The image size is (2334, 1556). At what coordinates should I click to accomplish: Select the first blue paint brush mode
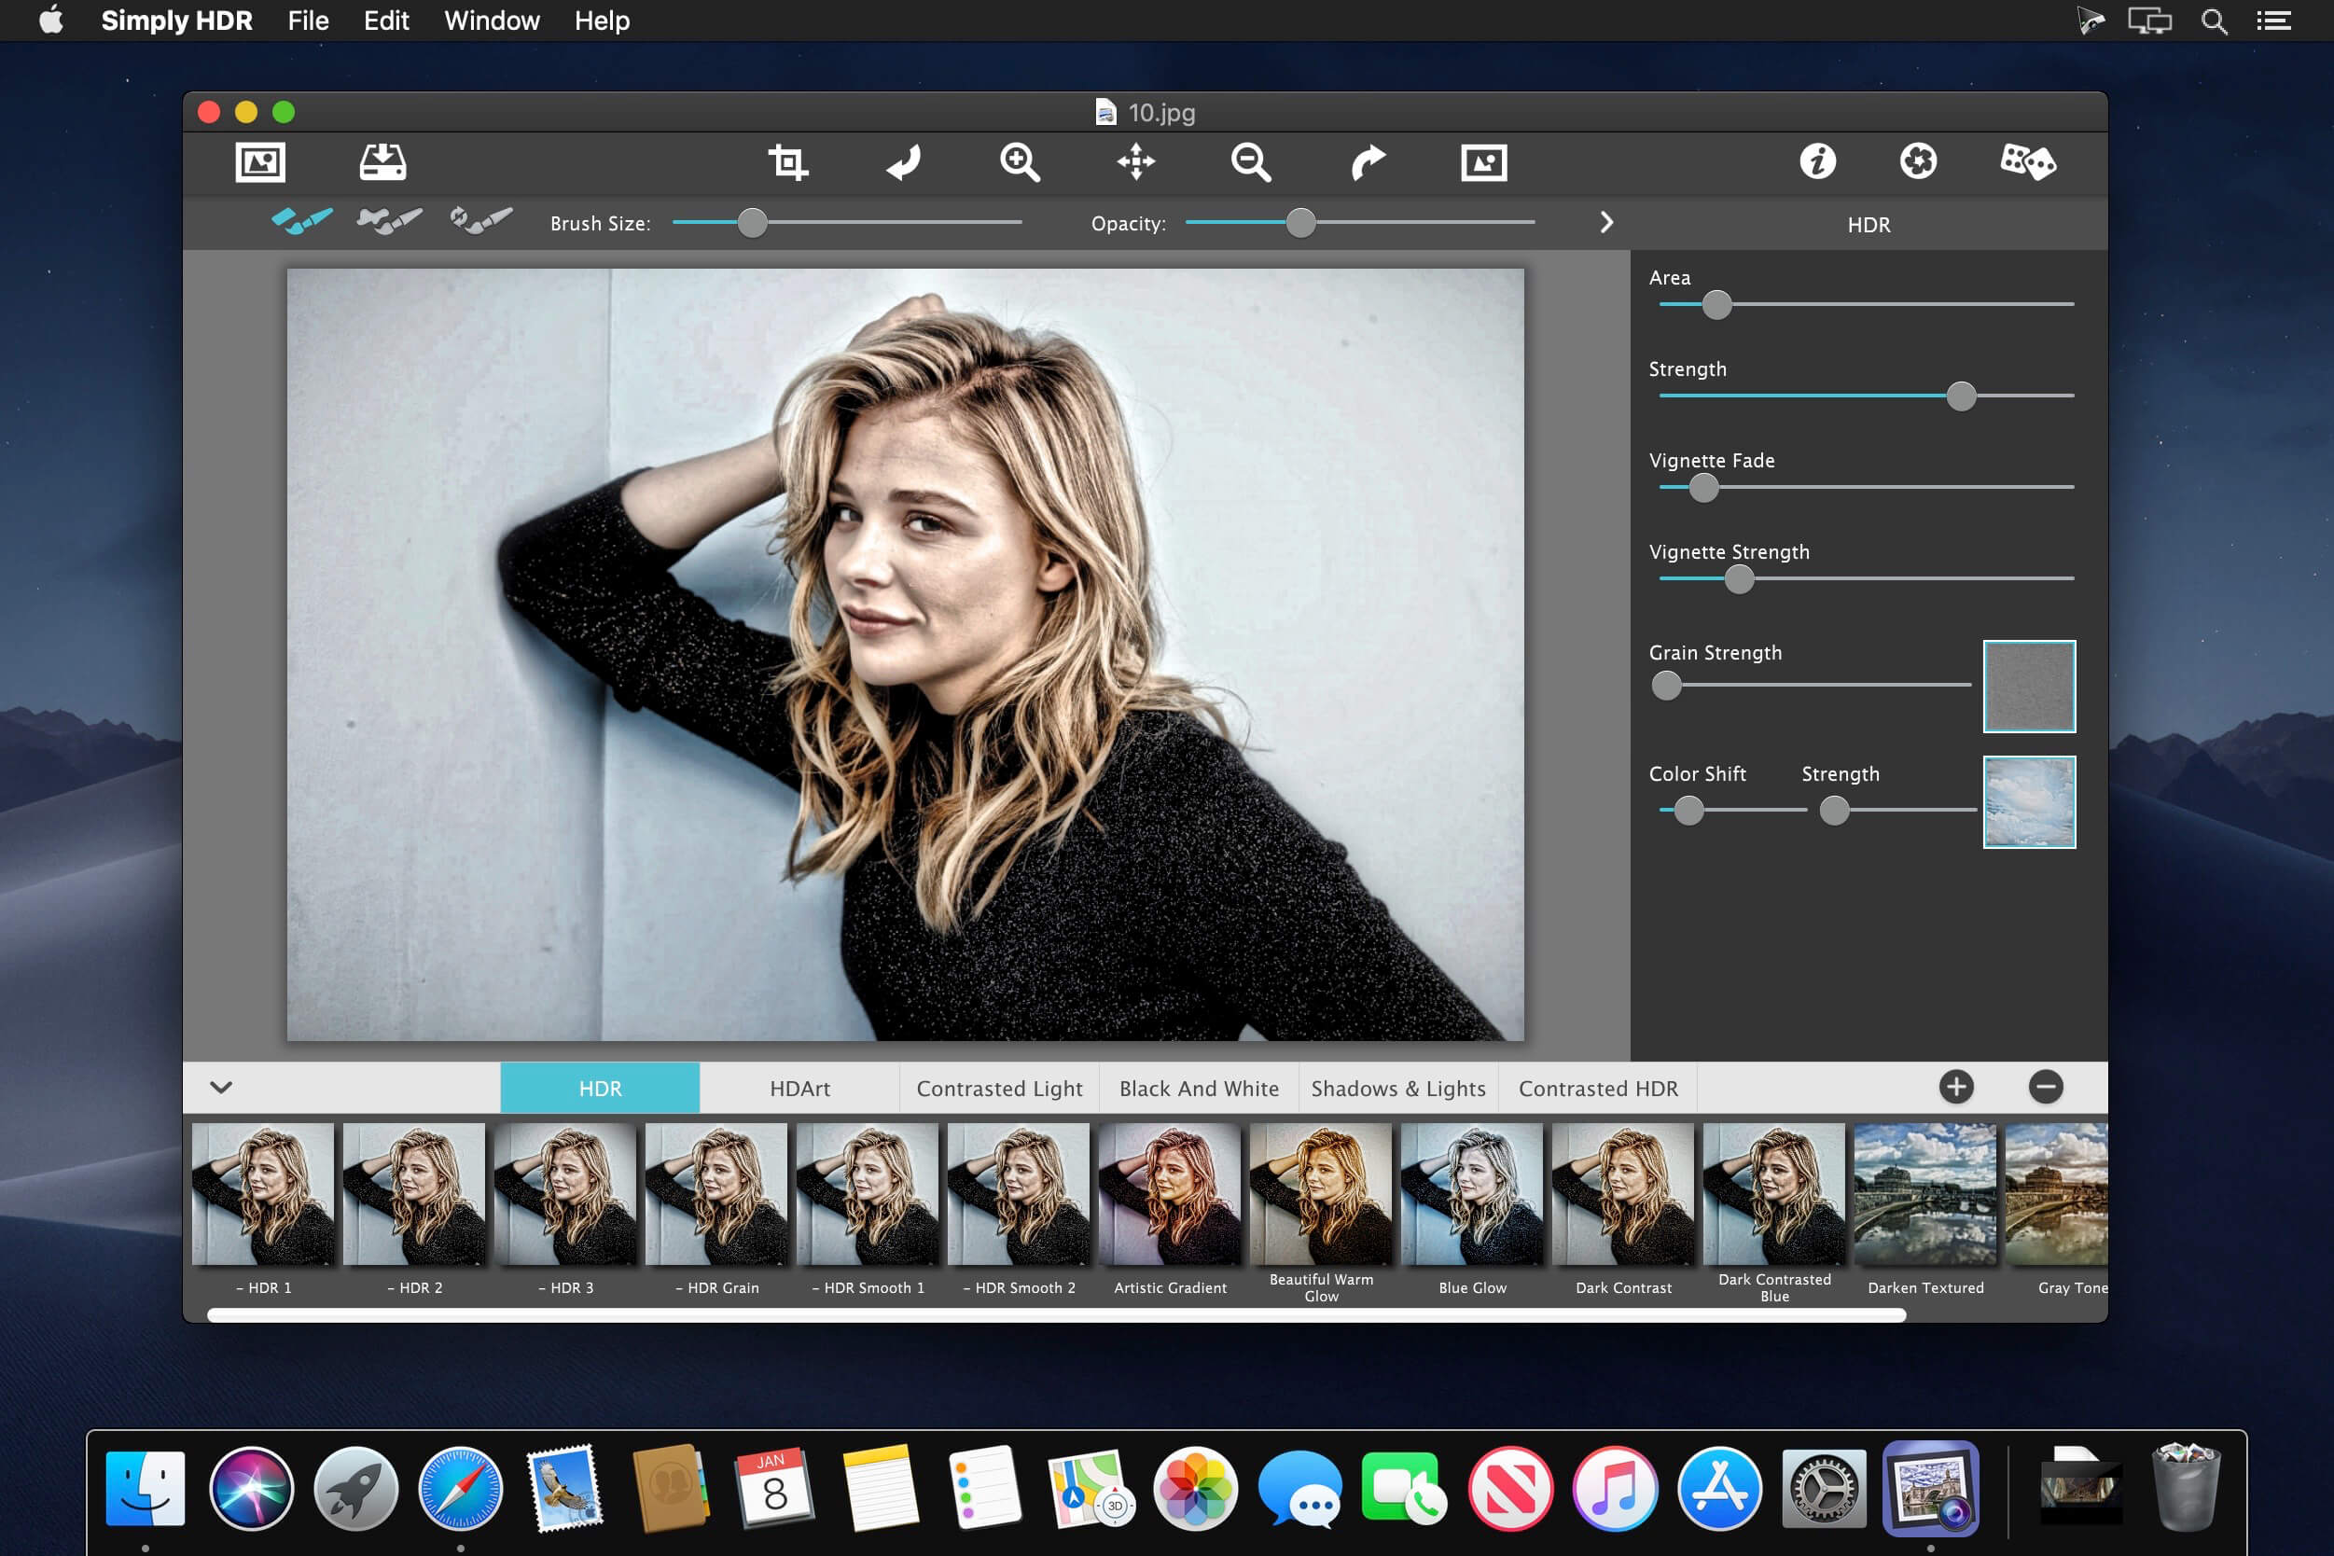click(x=301, y=220)
